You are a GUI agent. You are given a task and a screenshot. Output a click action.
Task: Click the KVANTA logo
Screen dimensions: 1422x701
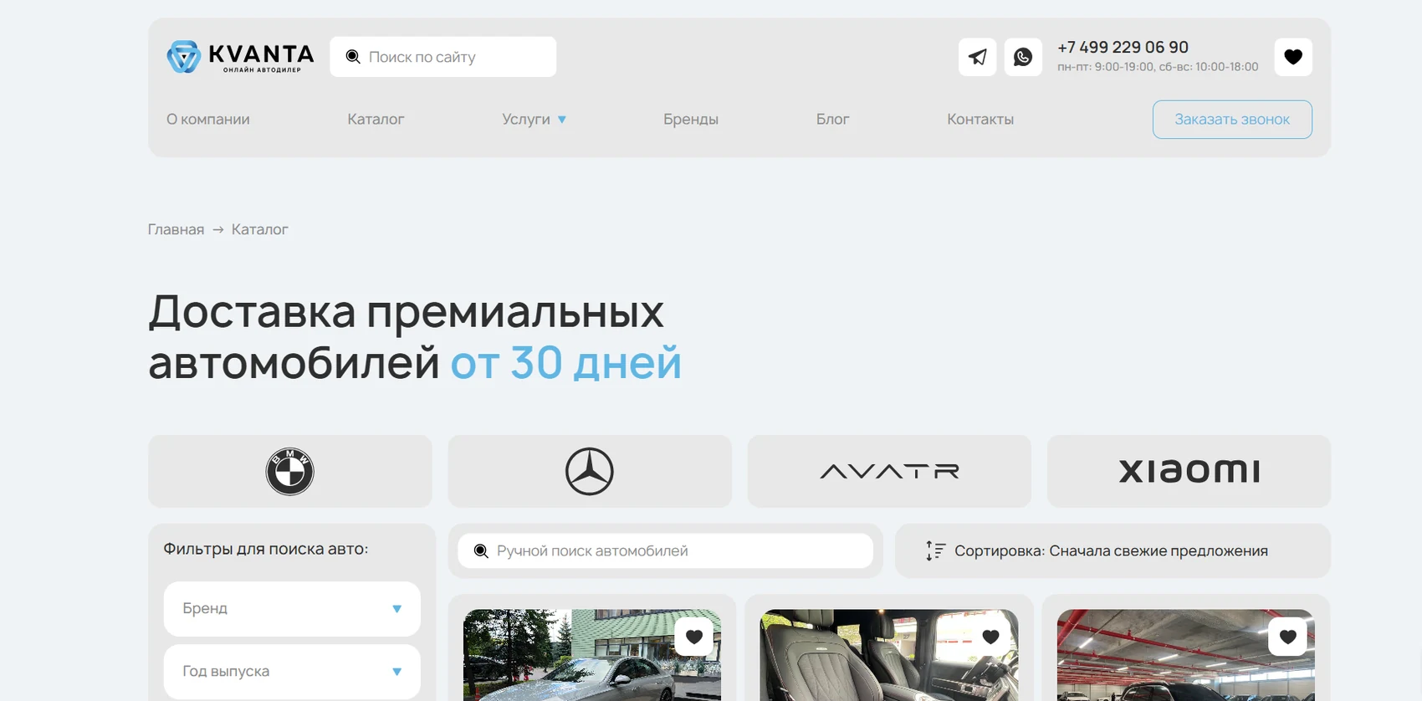(x=240, y=57)
